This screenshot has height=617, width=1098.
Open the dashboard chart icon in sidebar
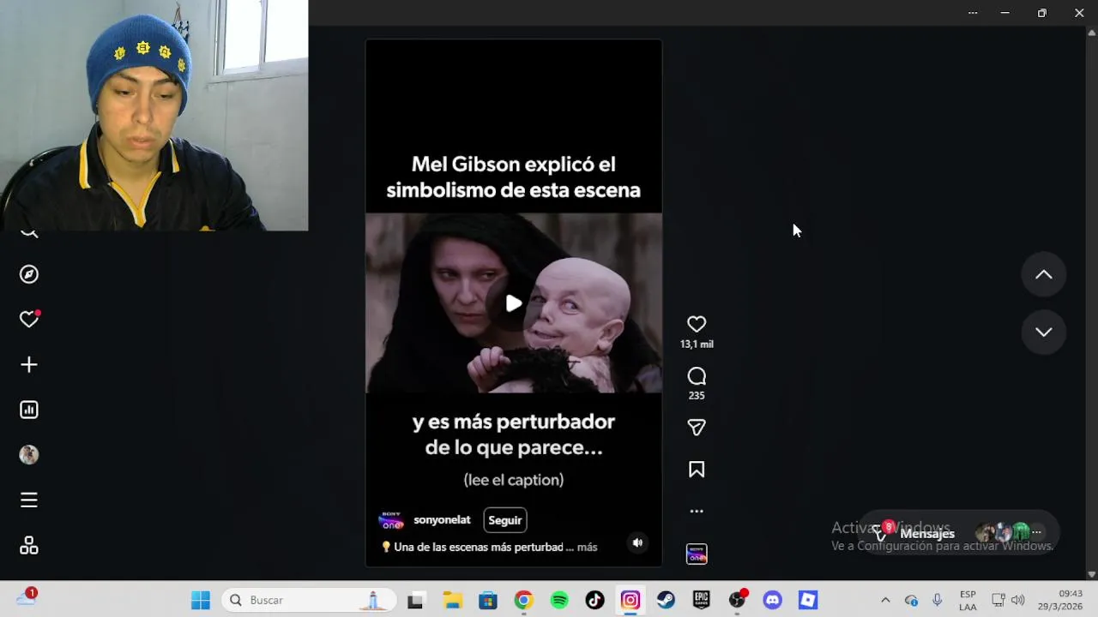point(29,410)
